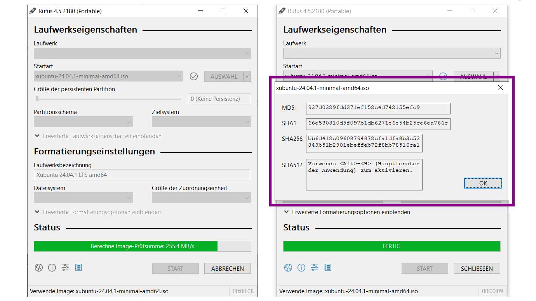Click the Berechne Image-Prüfsumme progress bar
536x301 pixels.
pyautogui.click(x=143, y=246)
